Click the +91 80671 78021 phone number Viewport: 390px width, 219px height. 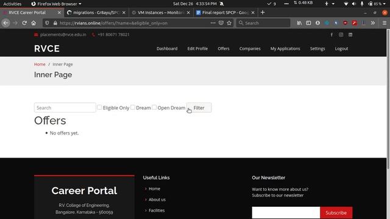pos(113,35)
